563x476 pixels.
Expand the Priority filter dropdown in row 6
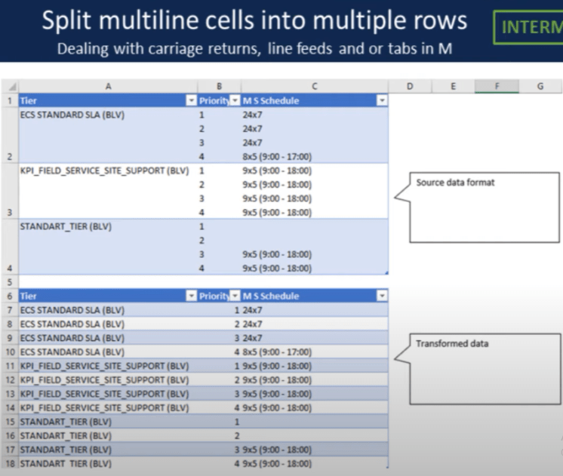tap(235, 296)
